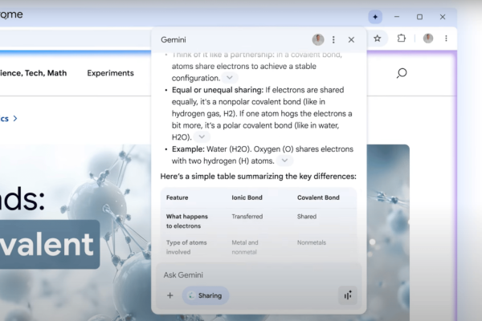
Task: Click the Gemini sparkle icon in title bar
Action: 375,17
